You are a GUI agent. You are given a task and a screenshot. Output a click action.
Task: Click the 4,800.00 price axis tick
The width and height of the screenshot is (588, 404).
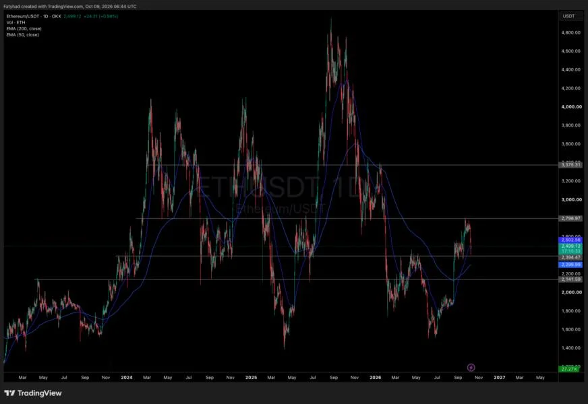pyautogui.click(x=570, y=32)
